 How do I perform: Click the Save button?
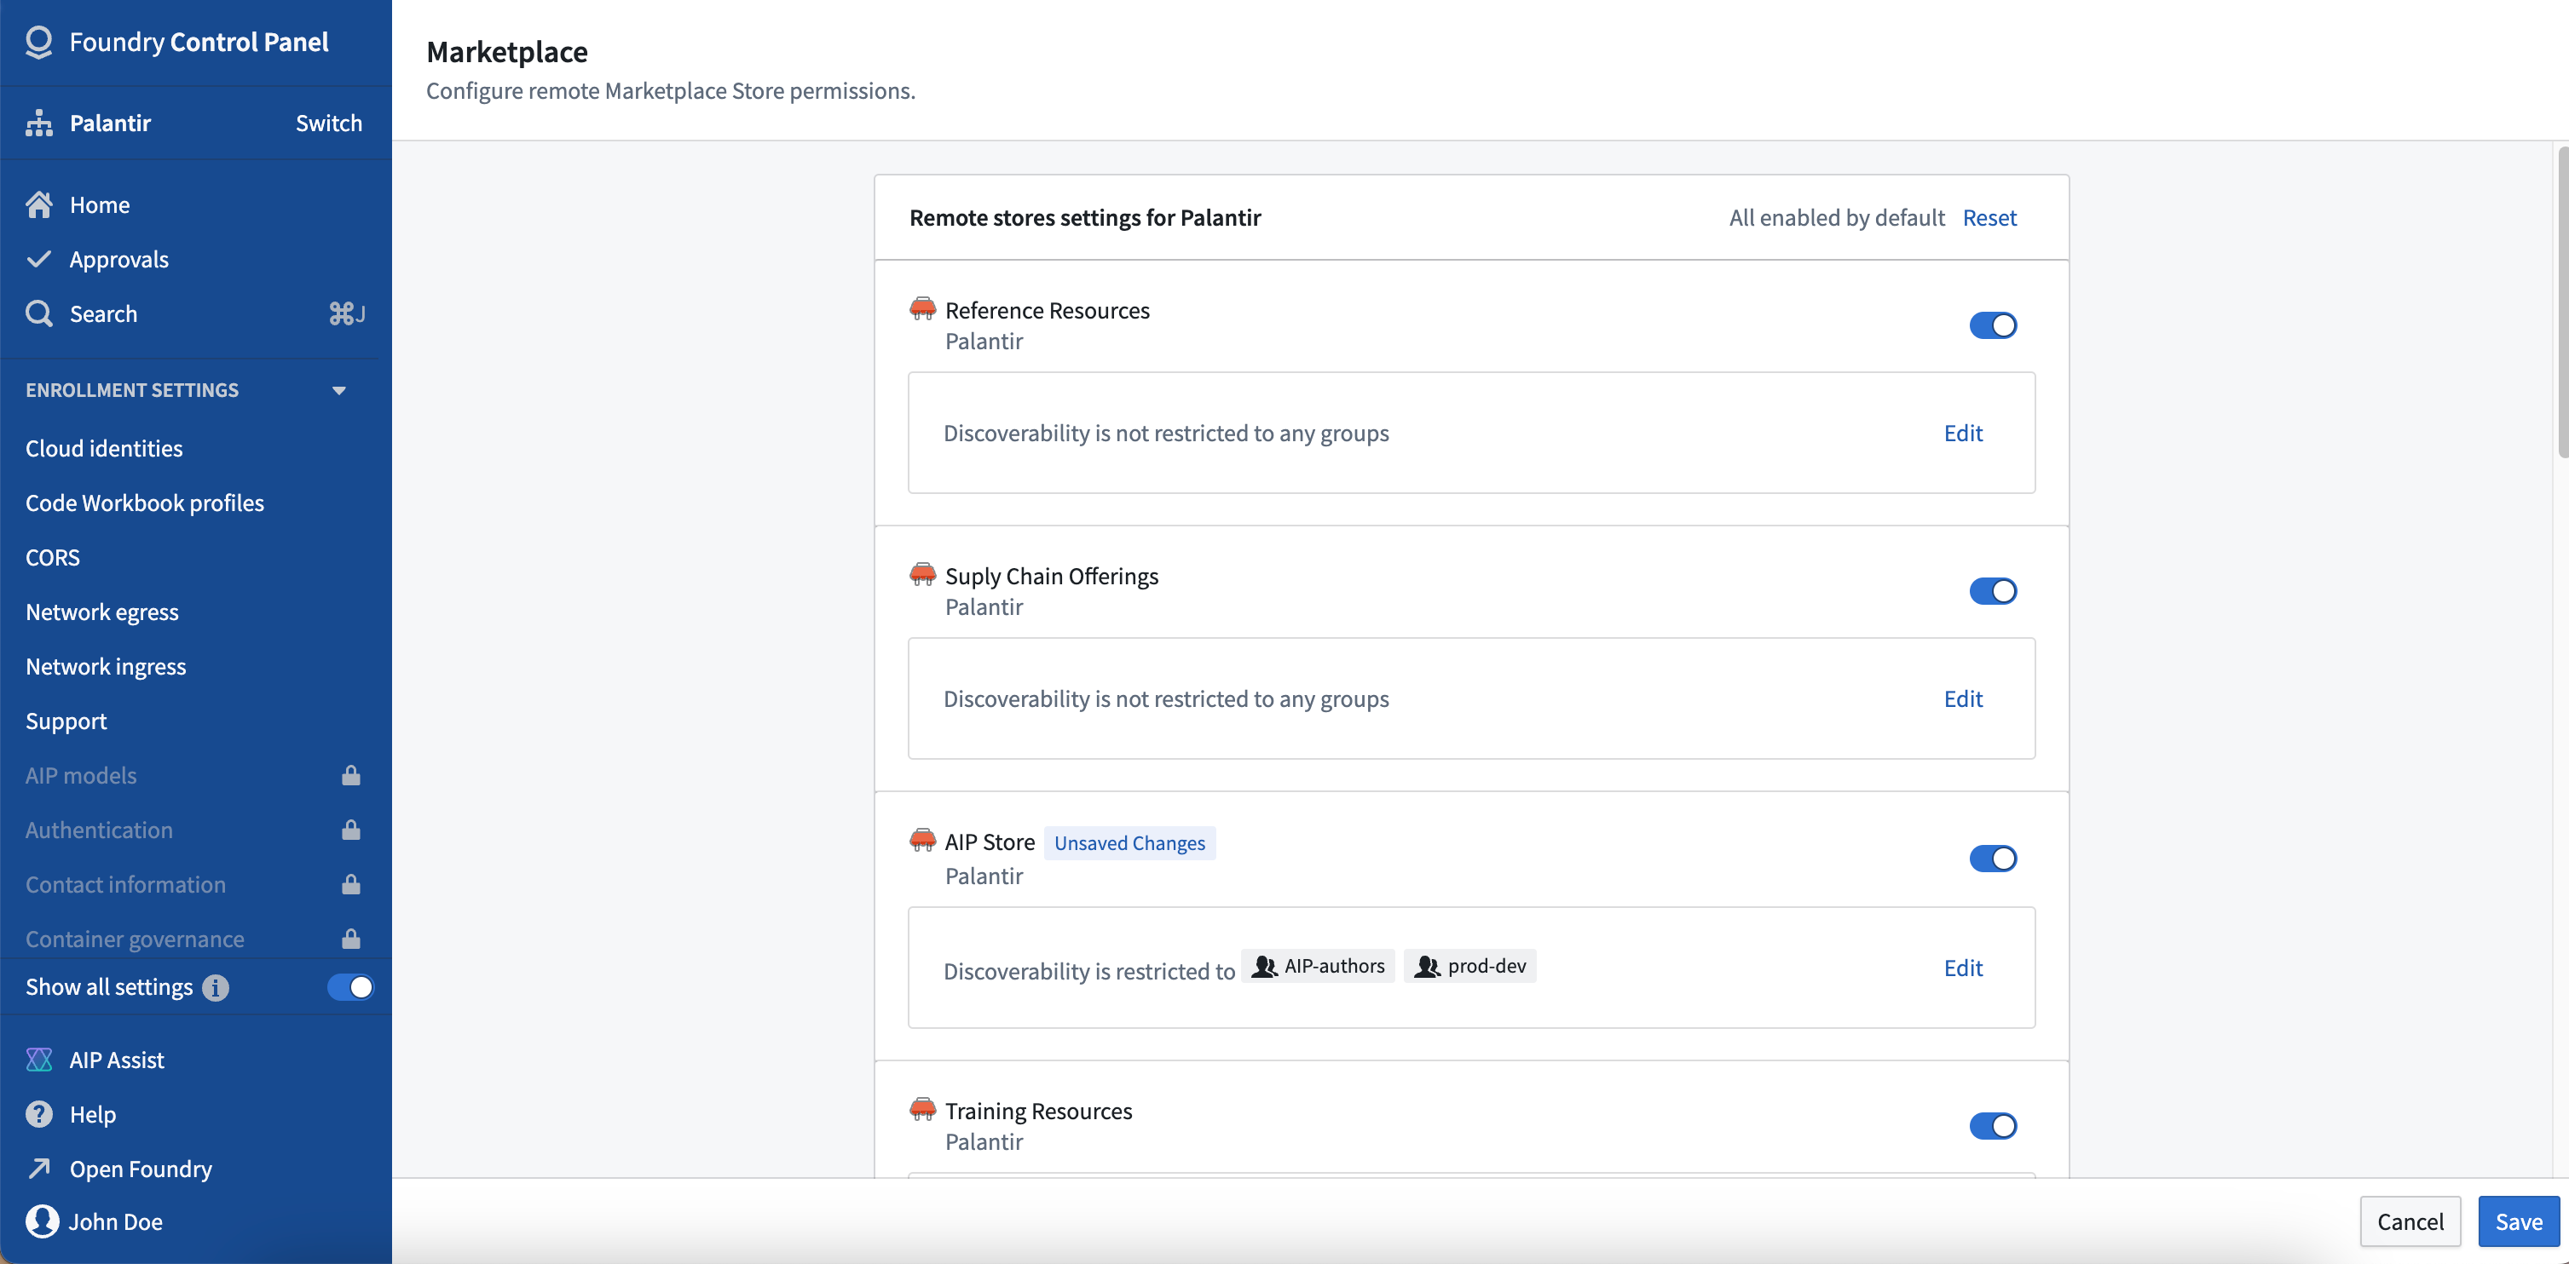[x=2518, y=1221]
